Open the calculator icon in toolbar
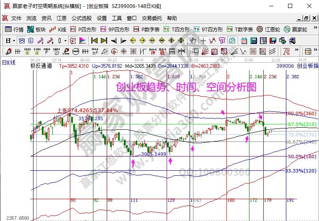The image size is (319, 221). click(253, 41)
